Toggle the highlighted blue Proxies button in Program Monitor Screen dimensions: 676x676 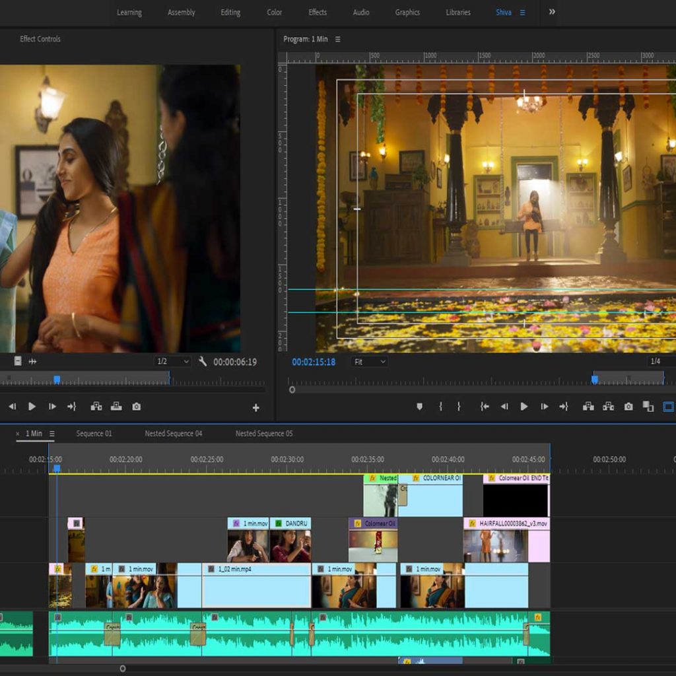[x=667, y=407]
